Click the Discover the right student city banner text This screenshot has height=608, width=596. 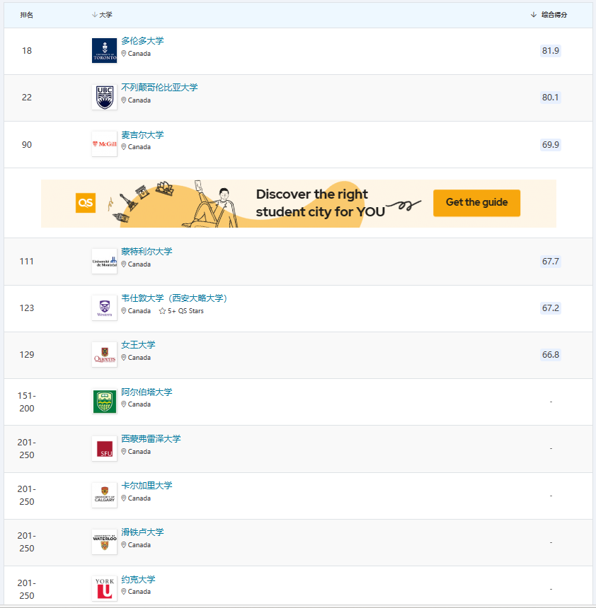(320, 203)
